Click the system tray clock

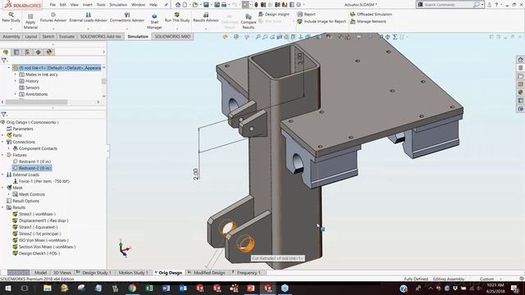tap(495, 288)
